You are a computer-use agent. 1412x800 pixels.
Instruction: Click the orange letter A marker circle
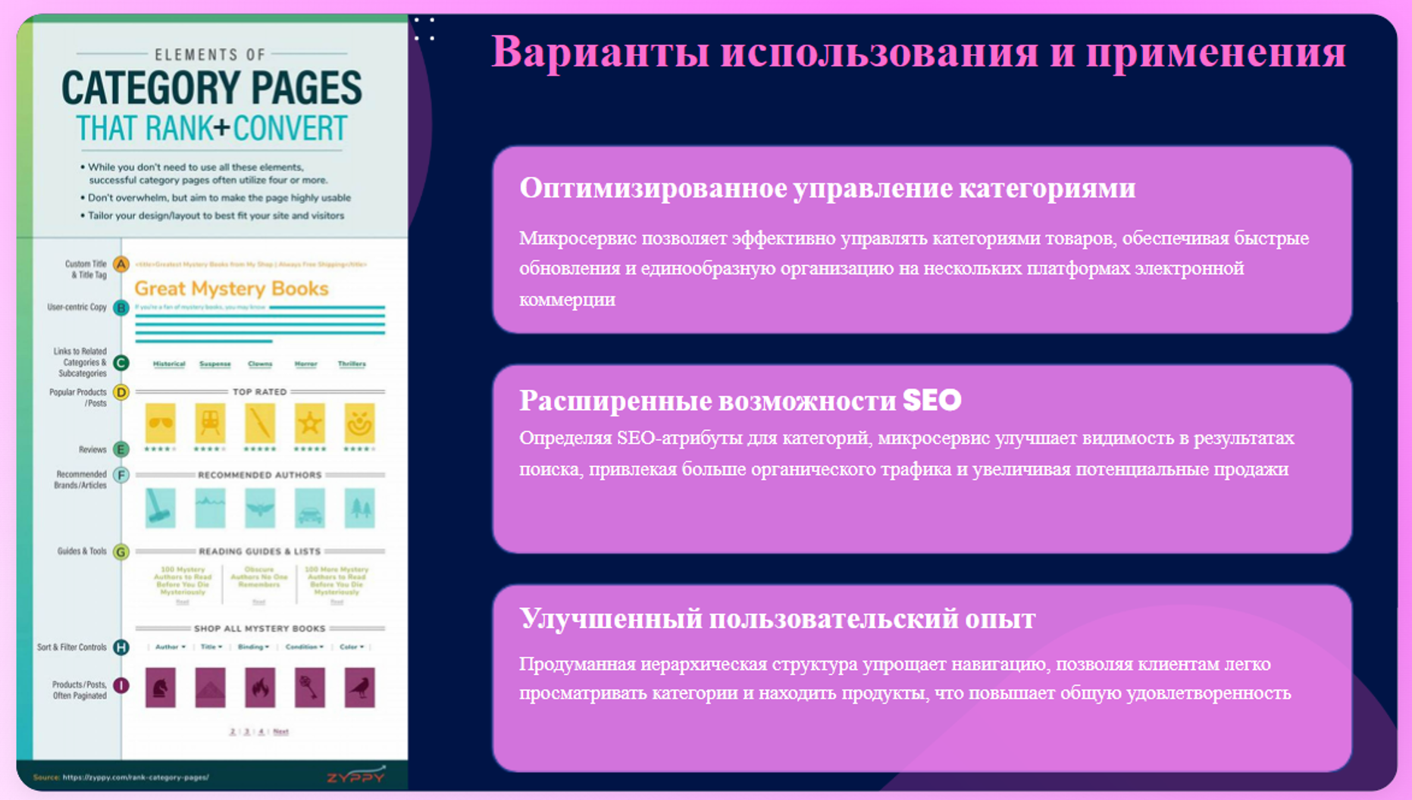click(121, 264)
